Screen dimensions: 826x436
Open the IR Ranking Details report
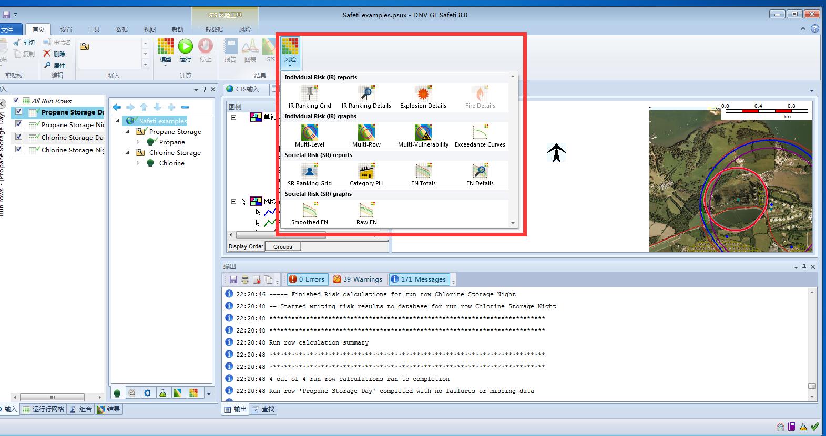pyautogui.click(x=366, y=97)
